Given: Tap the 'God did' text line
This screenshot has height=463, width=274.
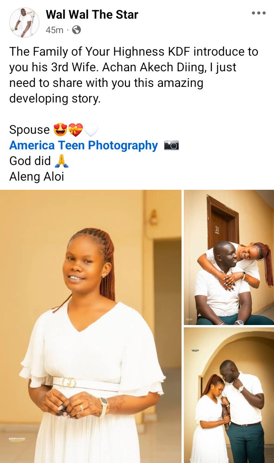Looking at the screenshot, I should click(x=30, y=161).
